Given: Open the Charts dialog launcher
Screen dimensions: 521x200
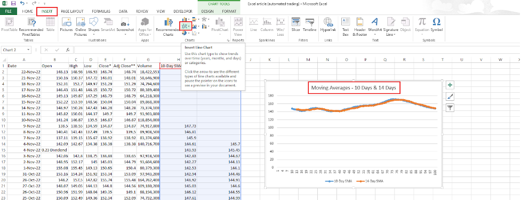Looking at the screenshot, I should (228, 40).
